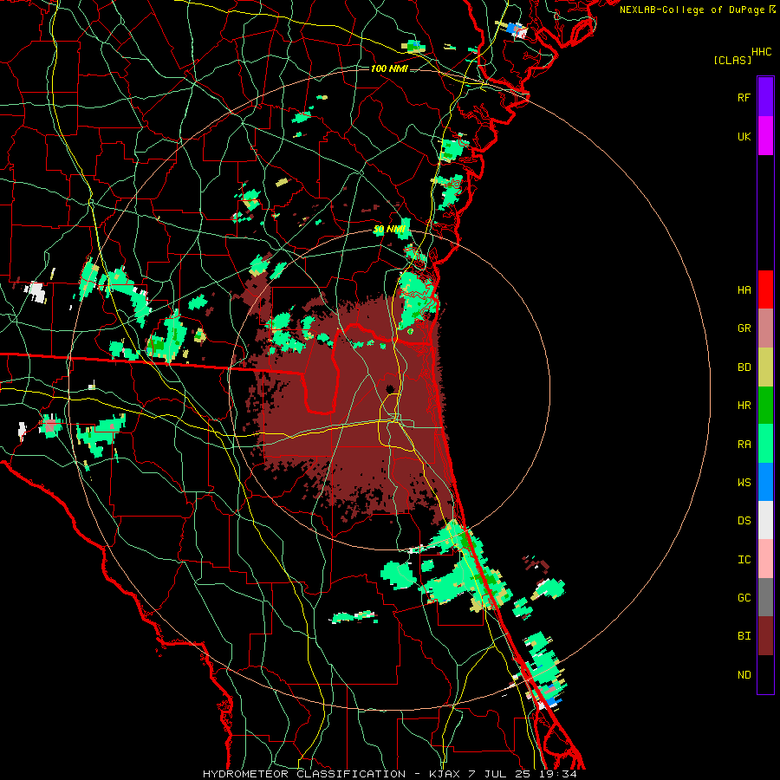Click the BI legend label
Image resolution: width=780 pixels, height=780 pixels.
(744, 636)
